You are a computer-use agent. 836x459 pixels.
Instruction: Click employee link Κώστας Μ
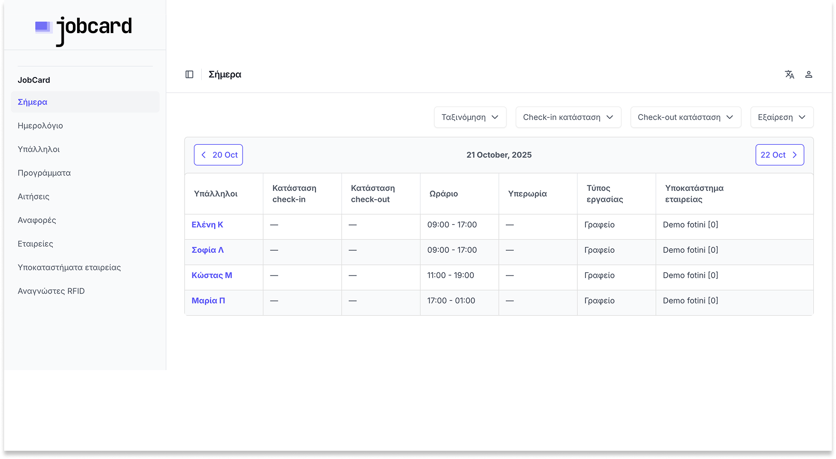(212, 276)
